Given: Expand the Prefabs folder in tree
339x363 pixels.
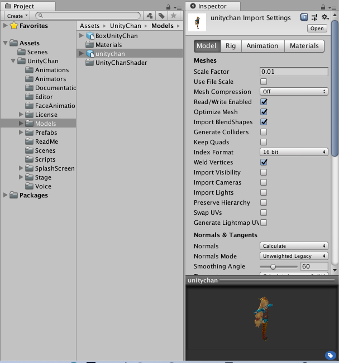Looking at the screenshot, I should pos(21,133).
